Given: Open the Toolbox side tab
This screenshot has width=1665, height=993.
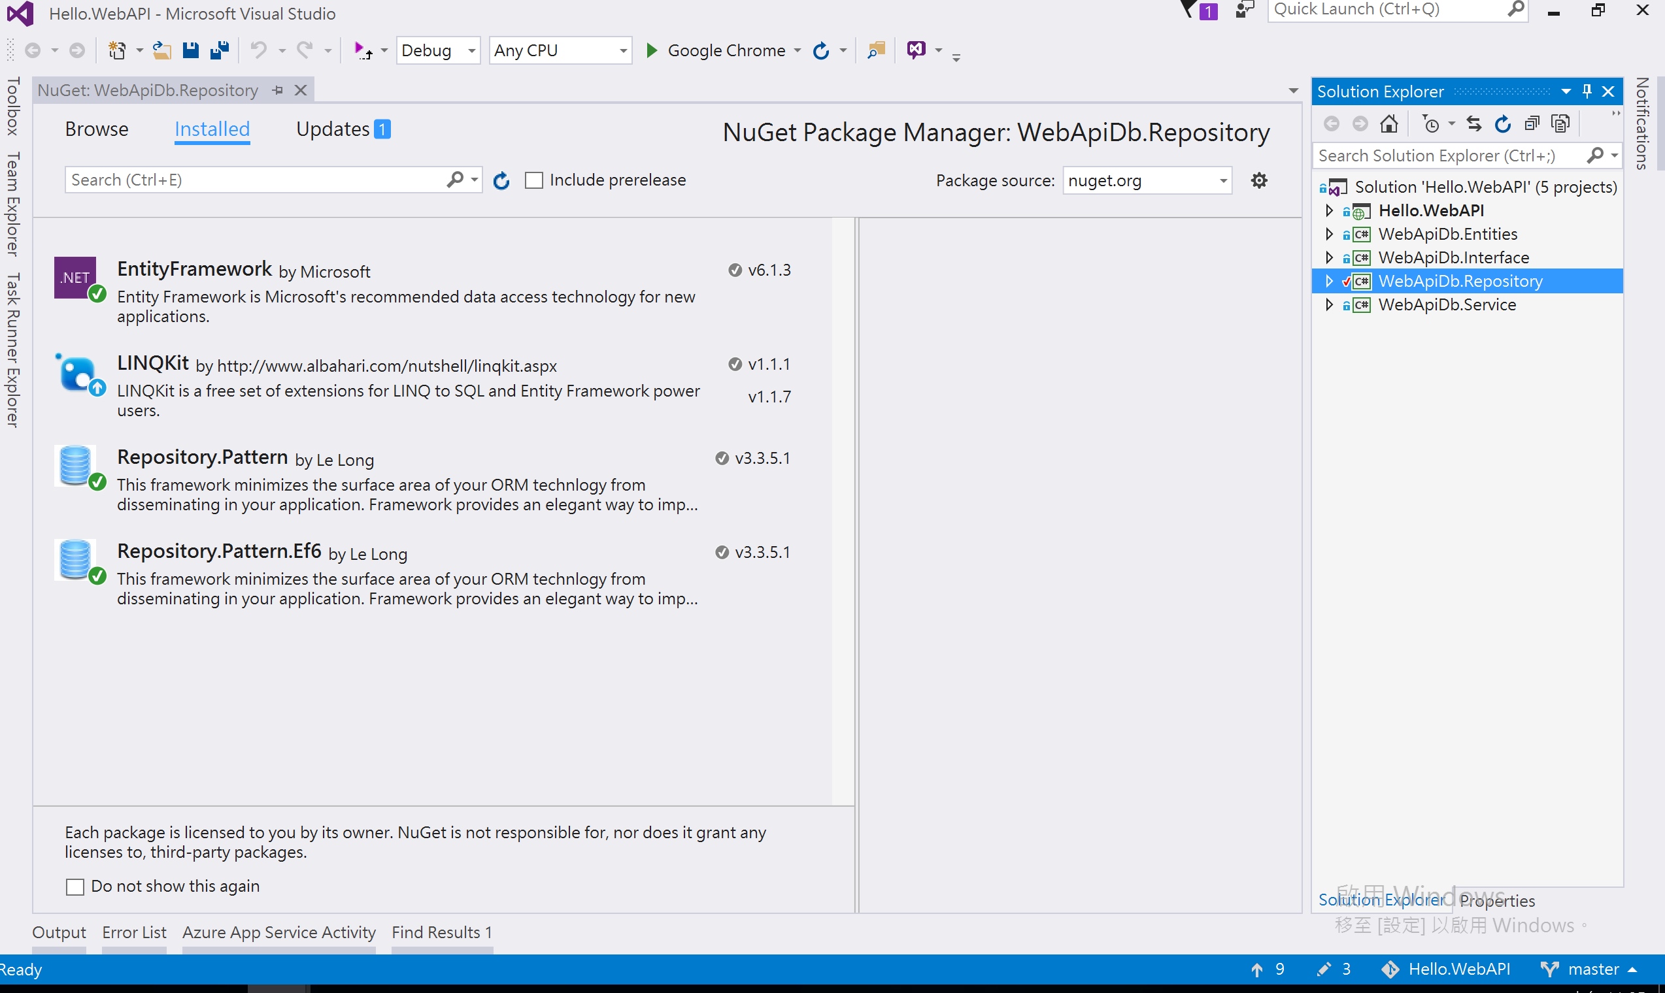Looking at the screenshot, I should (12, 106).
